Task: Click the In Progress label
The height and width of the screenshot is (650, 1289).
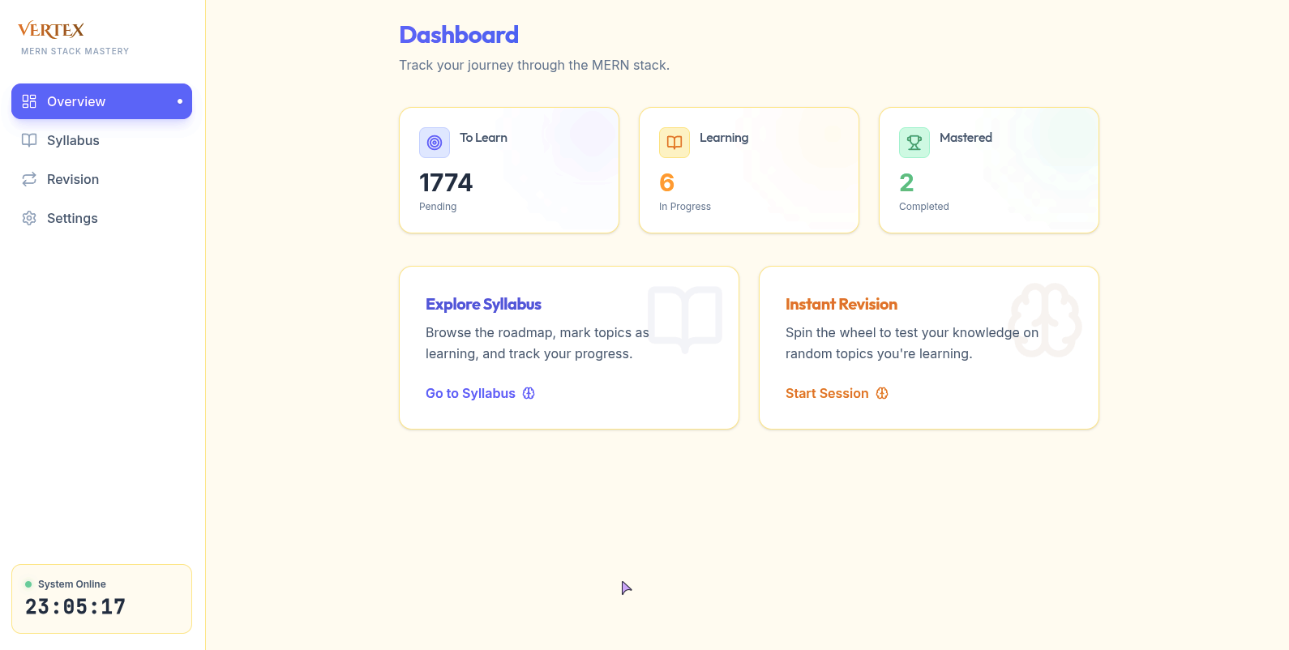Action: (x=685, y=207)
